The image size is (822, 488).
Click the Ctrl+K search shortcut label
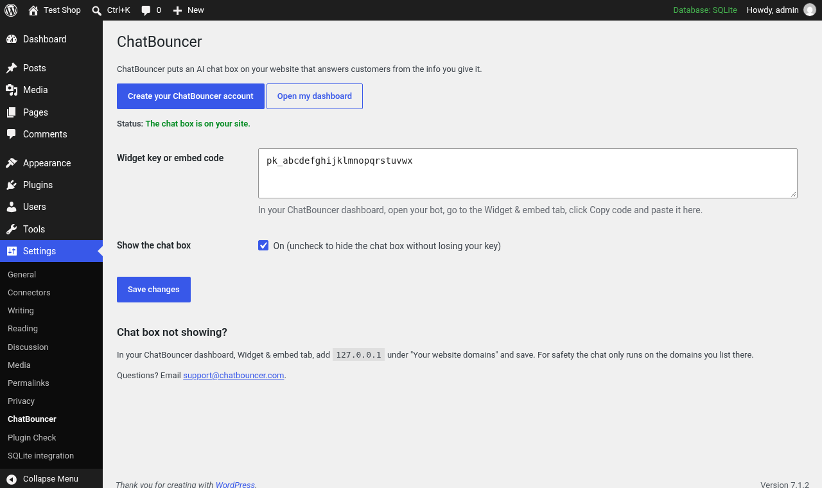click(x=119, y=10)
